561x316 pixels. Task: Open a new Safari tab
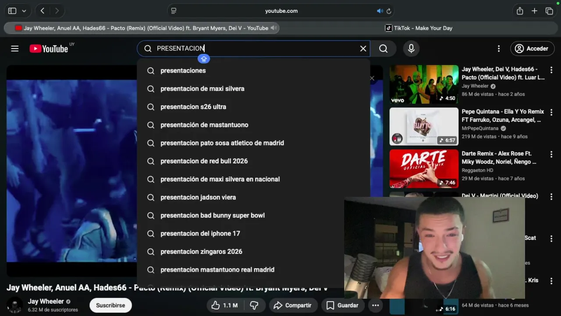tap(534, 11)
